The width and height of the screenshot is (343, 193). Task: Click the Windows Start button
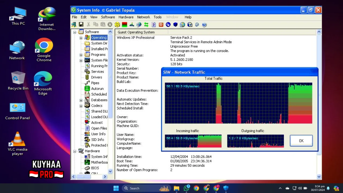[116, 188]
